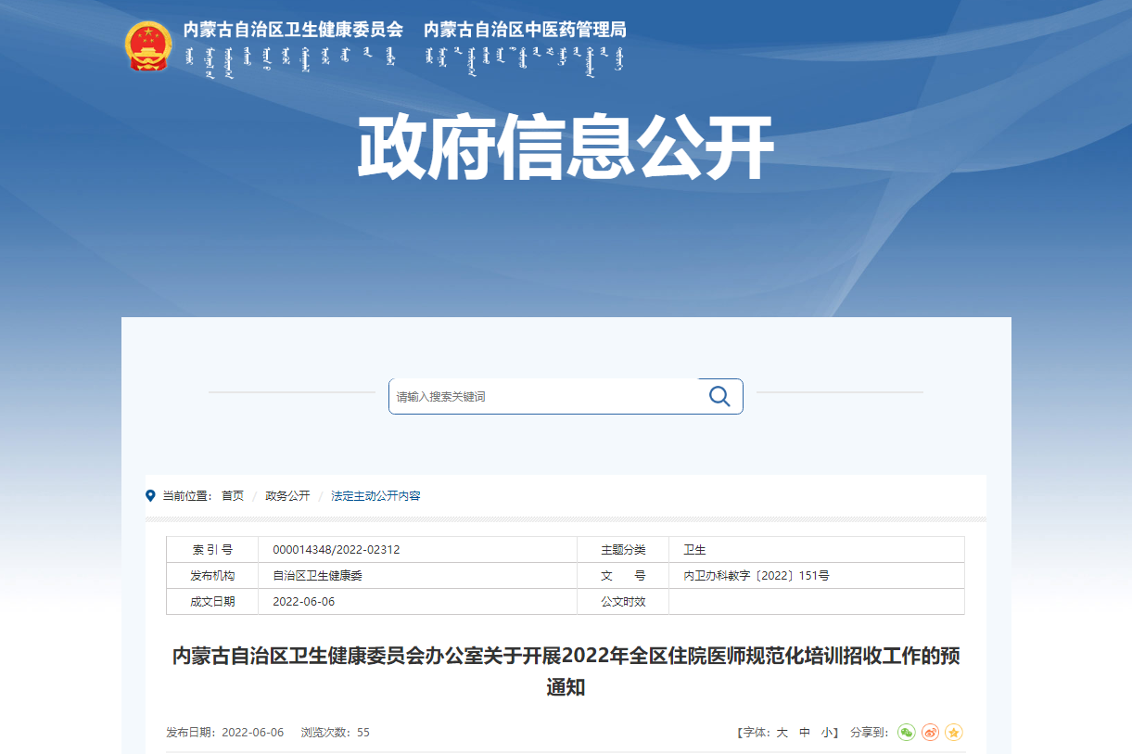Click 内蒙古自治区中医药管理局 header title
Image resolution: width=1132 pixels, height=754 pixels.
pos(525,30)
